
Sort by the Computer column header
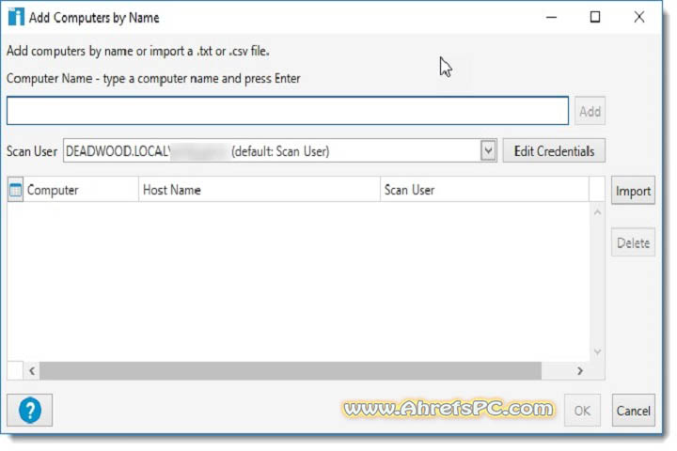pyautogui.click(x=81, y=190)
